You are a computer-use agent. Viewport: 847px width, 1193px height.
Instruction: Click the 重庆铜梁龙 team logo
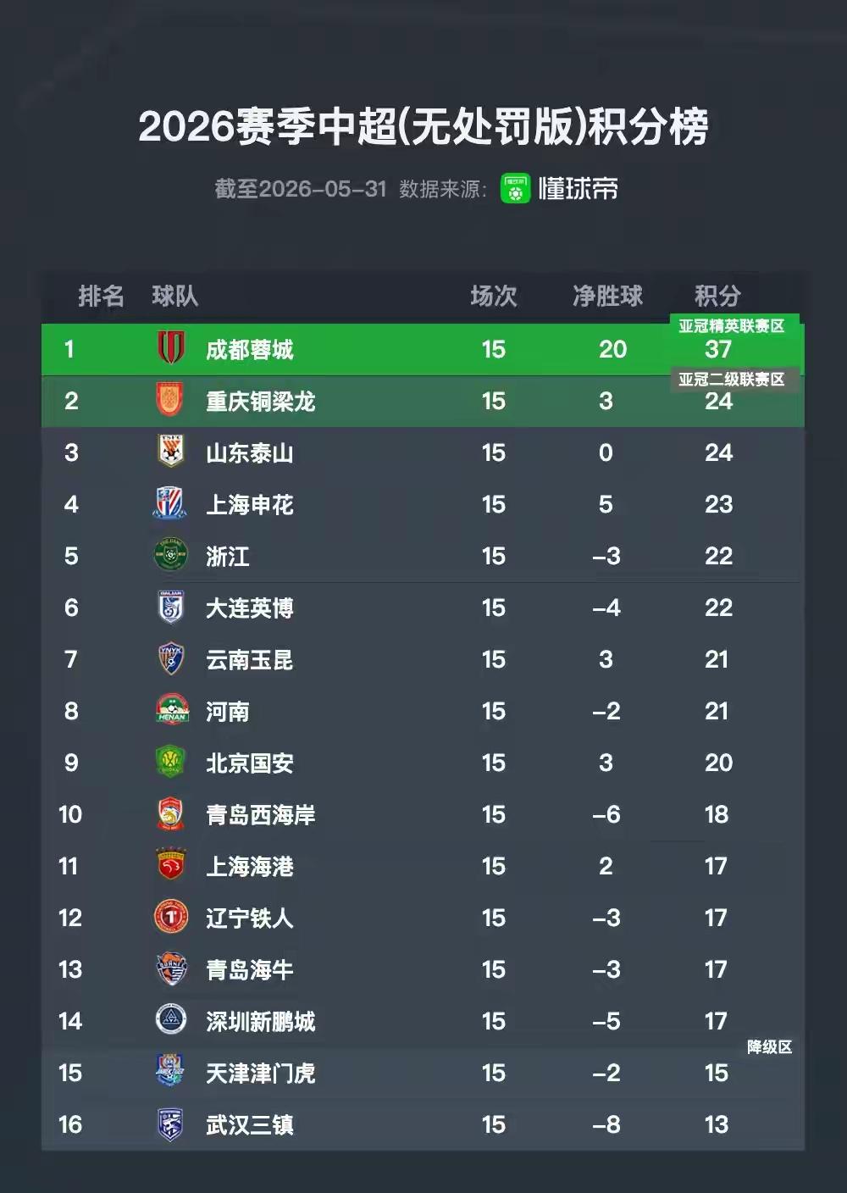pyautogui.click(x=171, y=400)
